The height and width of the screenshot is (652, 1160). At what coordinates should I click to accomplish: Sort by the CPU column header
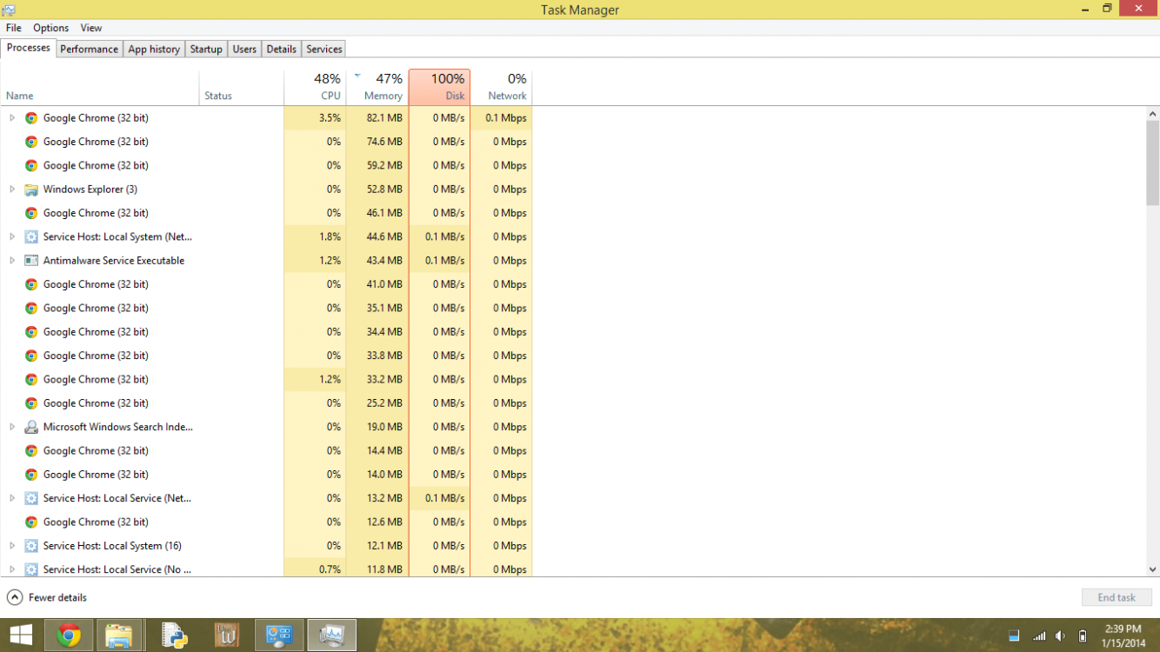tap(315, 87)
